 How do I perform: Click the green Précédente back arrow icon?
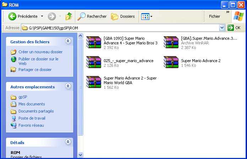(x=12, y=16)
